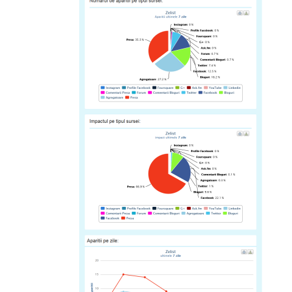The height and width of the screenshot is (292, 292).
Task: Click the 'Facebook: 12.5 %' data label
Action: pos(205,71)
